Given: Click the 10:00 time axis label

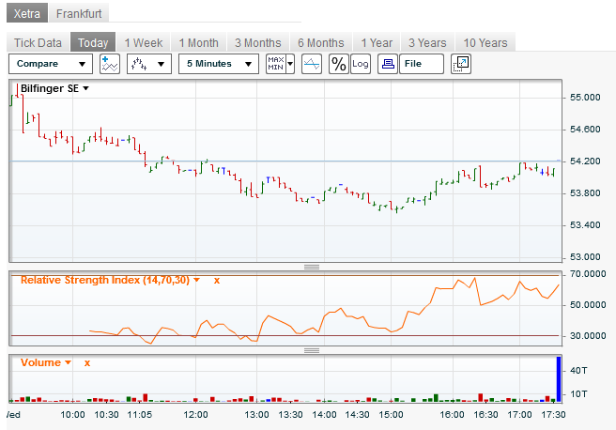Looking at the screenshot, I should tap(72, 415).
